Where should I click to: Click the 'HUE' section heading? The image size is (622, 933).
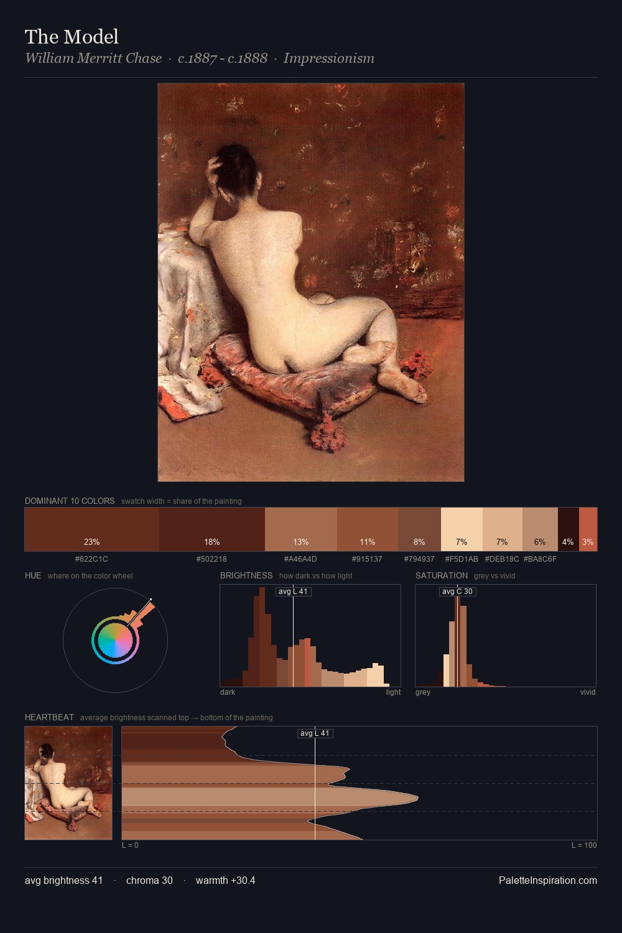point(33,575)
